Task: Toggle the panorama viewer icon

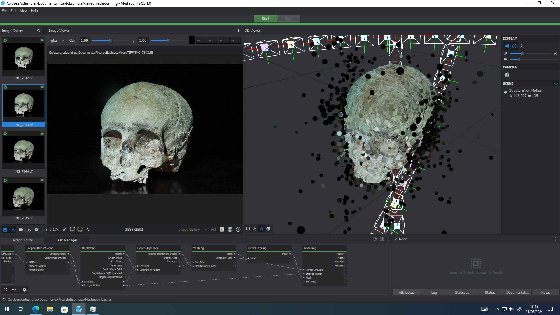Action: point(80,230)
